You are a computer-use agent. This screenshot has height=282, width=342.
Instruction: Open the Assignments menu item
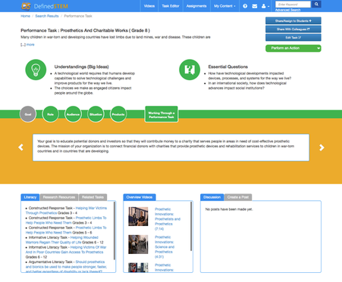click(196, 6)
